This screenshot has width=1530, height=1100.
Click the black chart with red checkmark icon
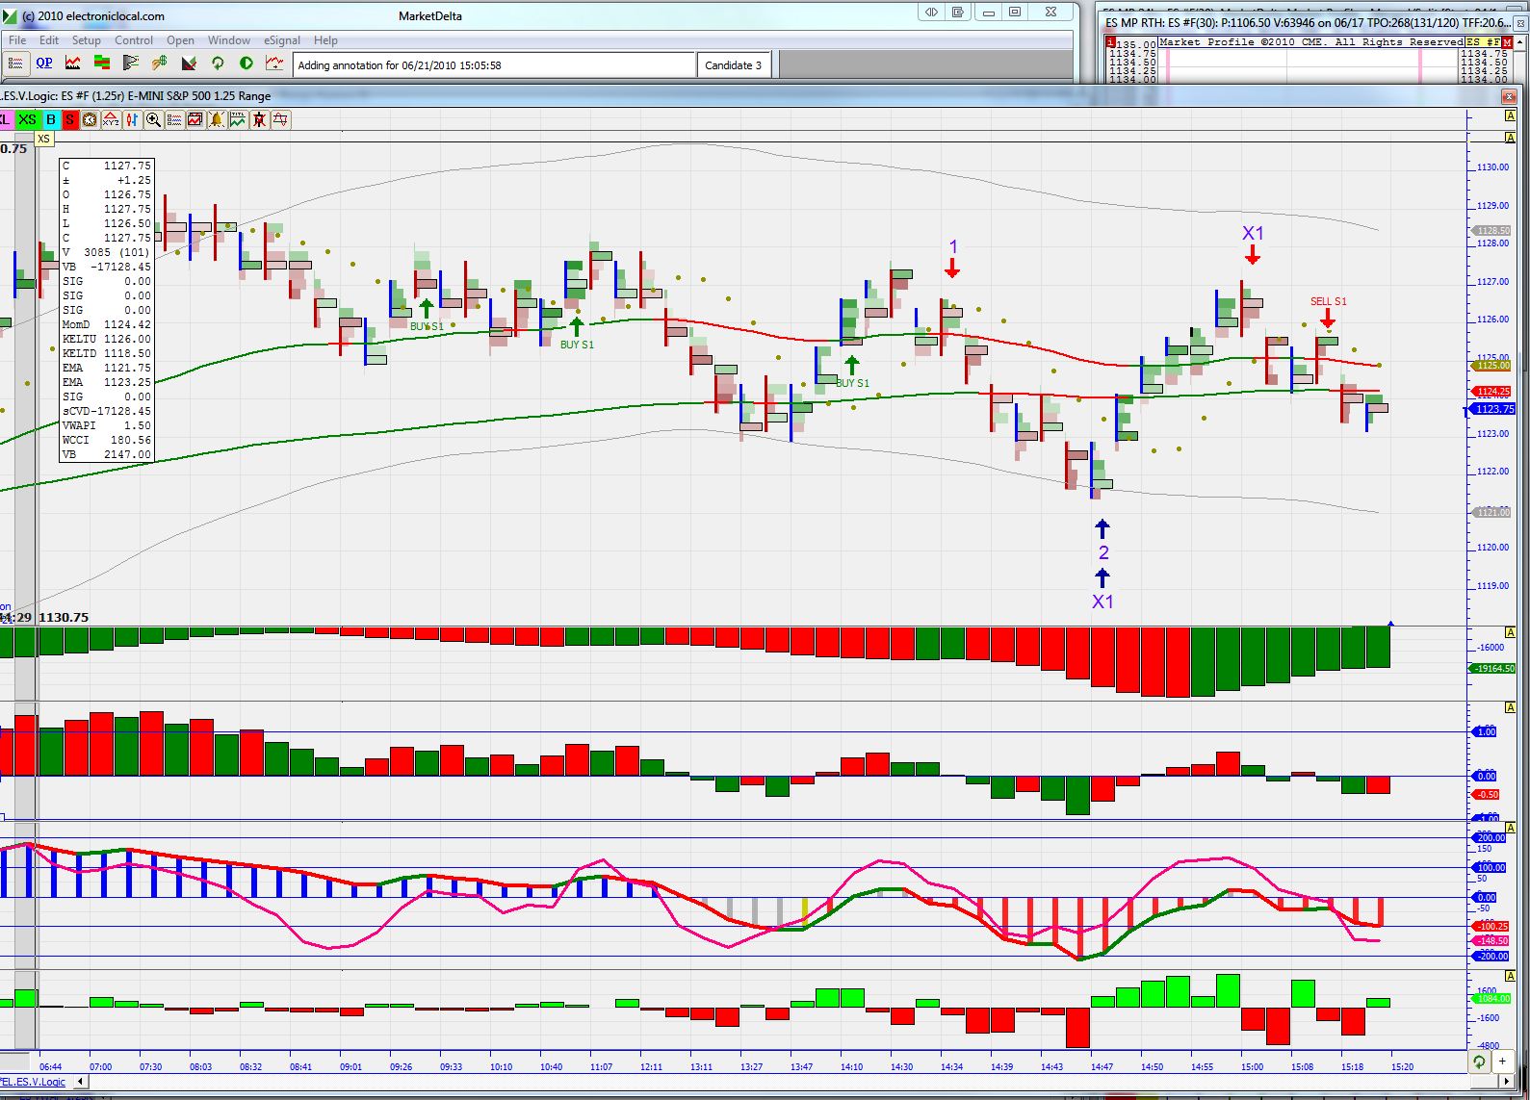(x=189, y=64)
